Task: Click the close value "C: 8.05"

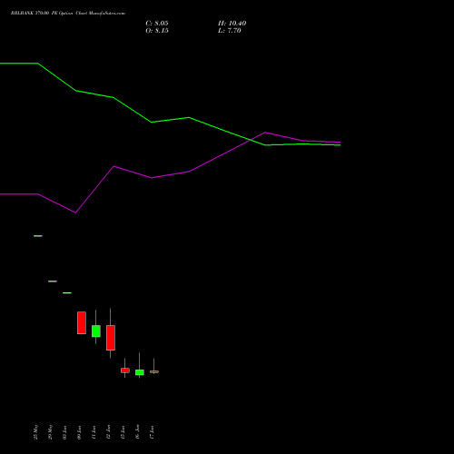Action: point(157,24)
